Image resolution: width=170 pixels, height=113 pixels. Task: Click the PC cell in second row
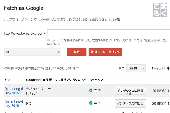point(29,103)
